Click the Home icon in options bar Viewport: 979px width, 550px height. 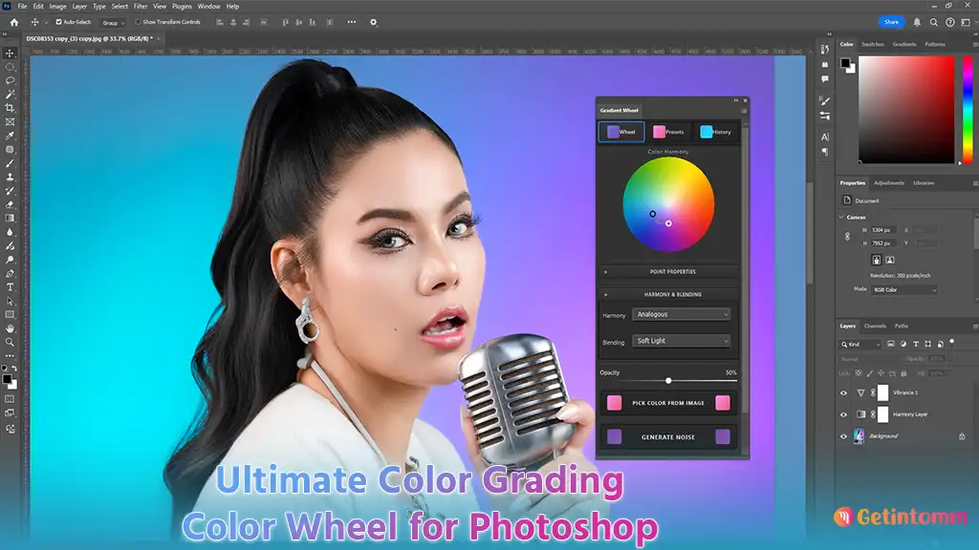[x=13, y=22]
